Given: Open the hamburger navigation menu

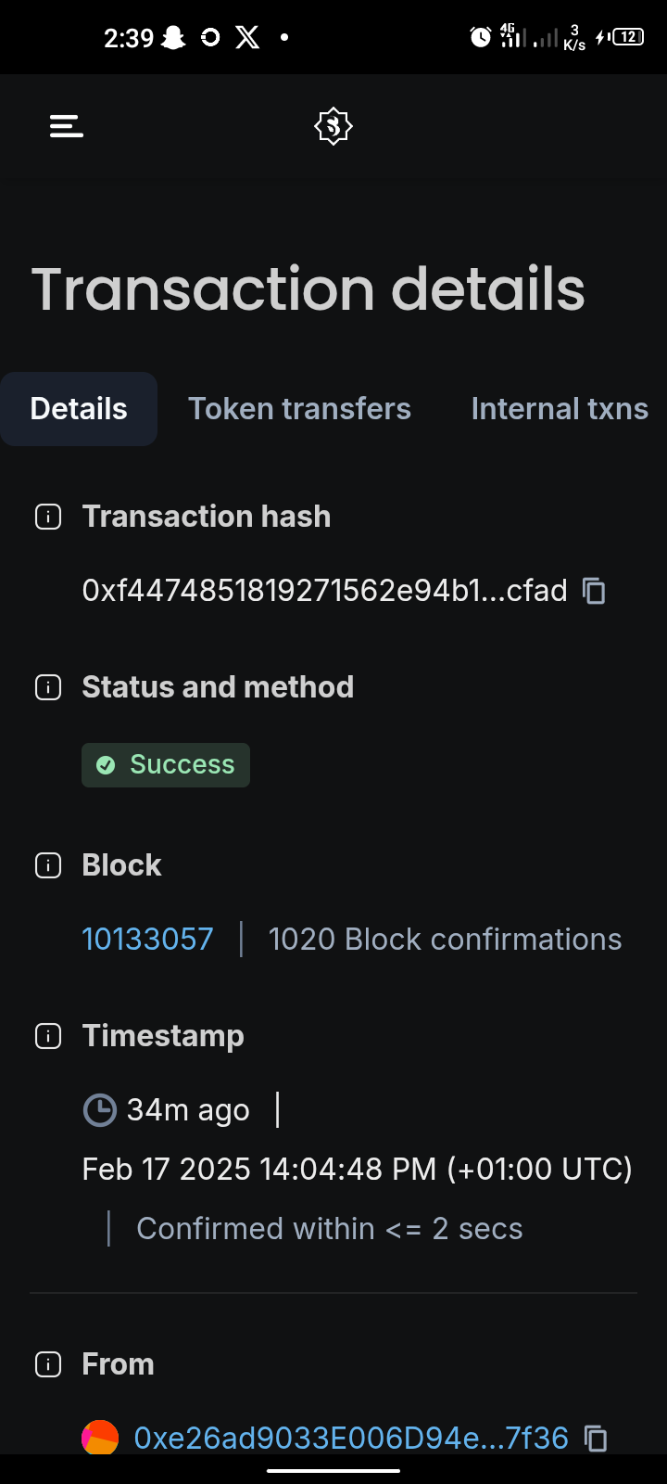Looking at the screenshot, I should click(x=67, y=126).
